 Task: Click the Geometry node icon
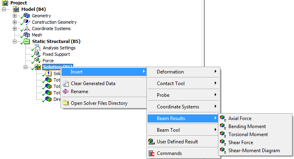pyautogui.click(x=27, y=16)
